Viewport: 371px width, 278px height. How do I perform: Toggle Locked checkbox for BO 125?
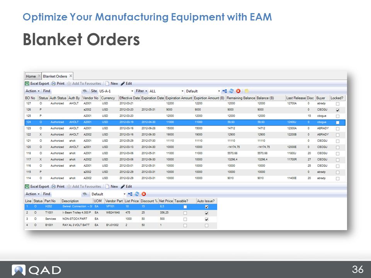coord(338,116)
